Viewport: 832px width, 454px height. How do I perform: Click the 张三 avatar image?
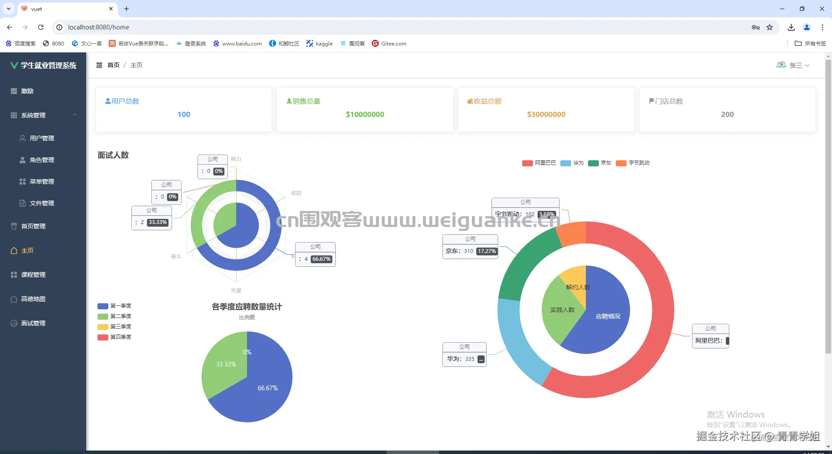(x=781, y=65)
